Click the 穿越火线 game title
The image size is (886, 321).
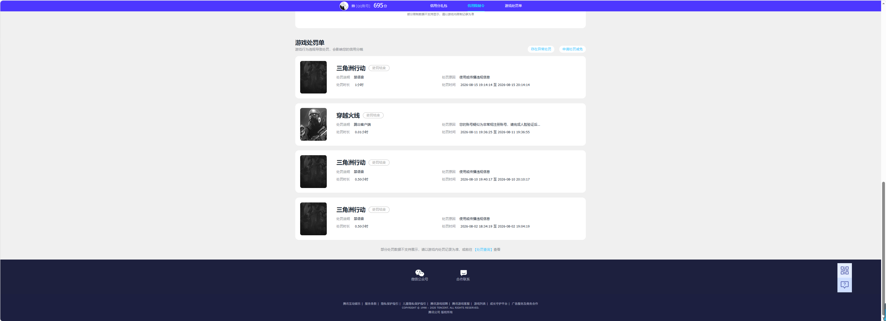pos(348,115)
